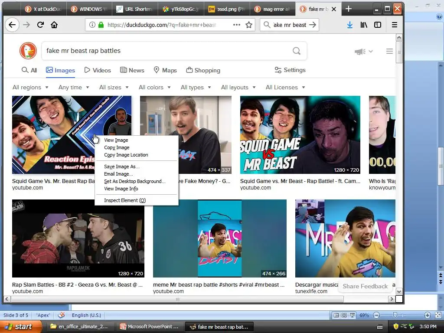This screenshot has height=333, width=444.
Task: Click PowerPoint zoom in plus button
Action: (427, 315)
